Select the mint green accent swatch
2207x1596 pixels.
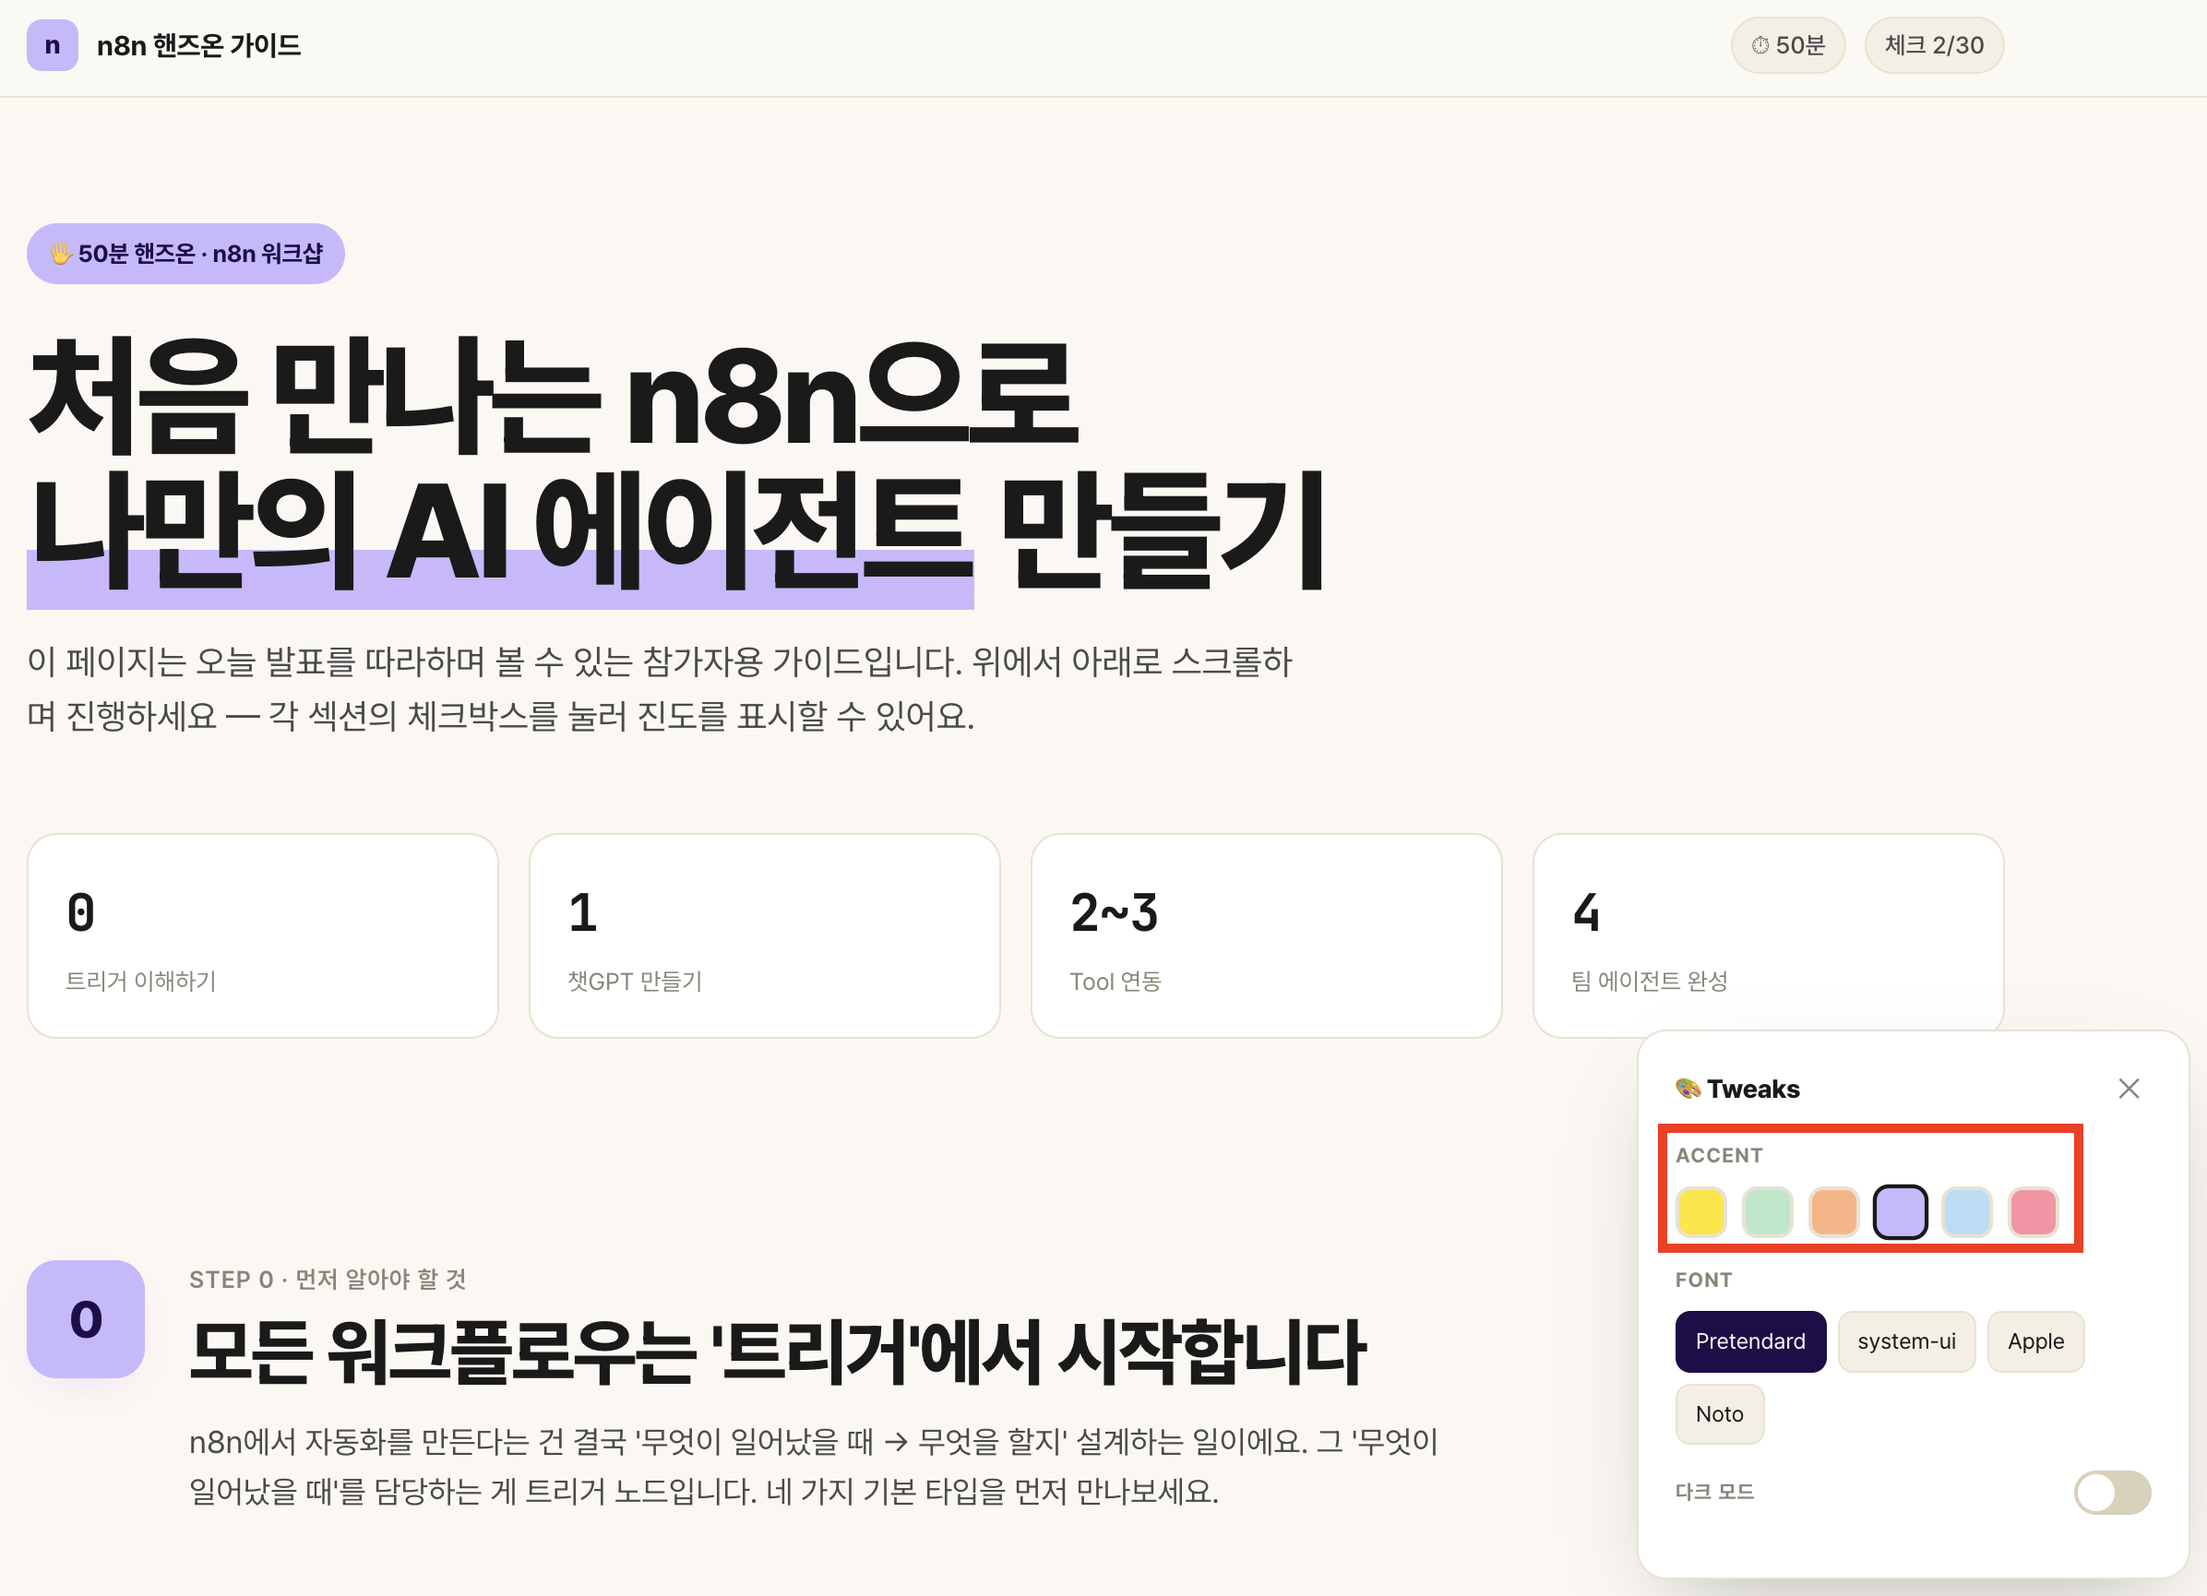pos(1767,1211)
